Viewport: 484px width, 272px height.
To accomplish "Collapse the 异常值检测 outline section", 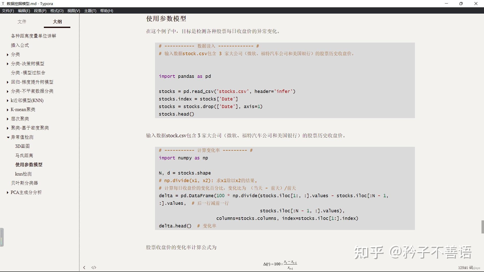I will 8,138.
